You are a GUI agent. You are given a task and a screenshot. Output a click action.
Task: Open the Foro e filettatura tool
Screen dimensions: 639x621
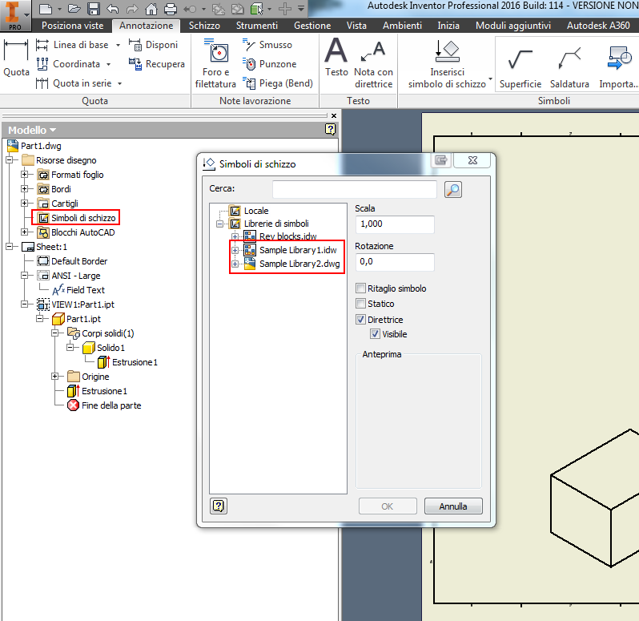point(215,63)
